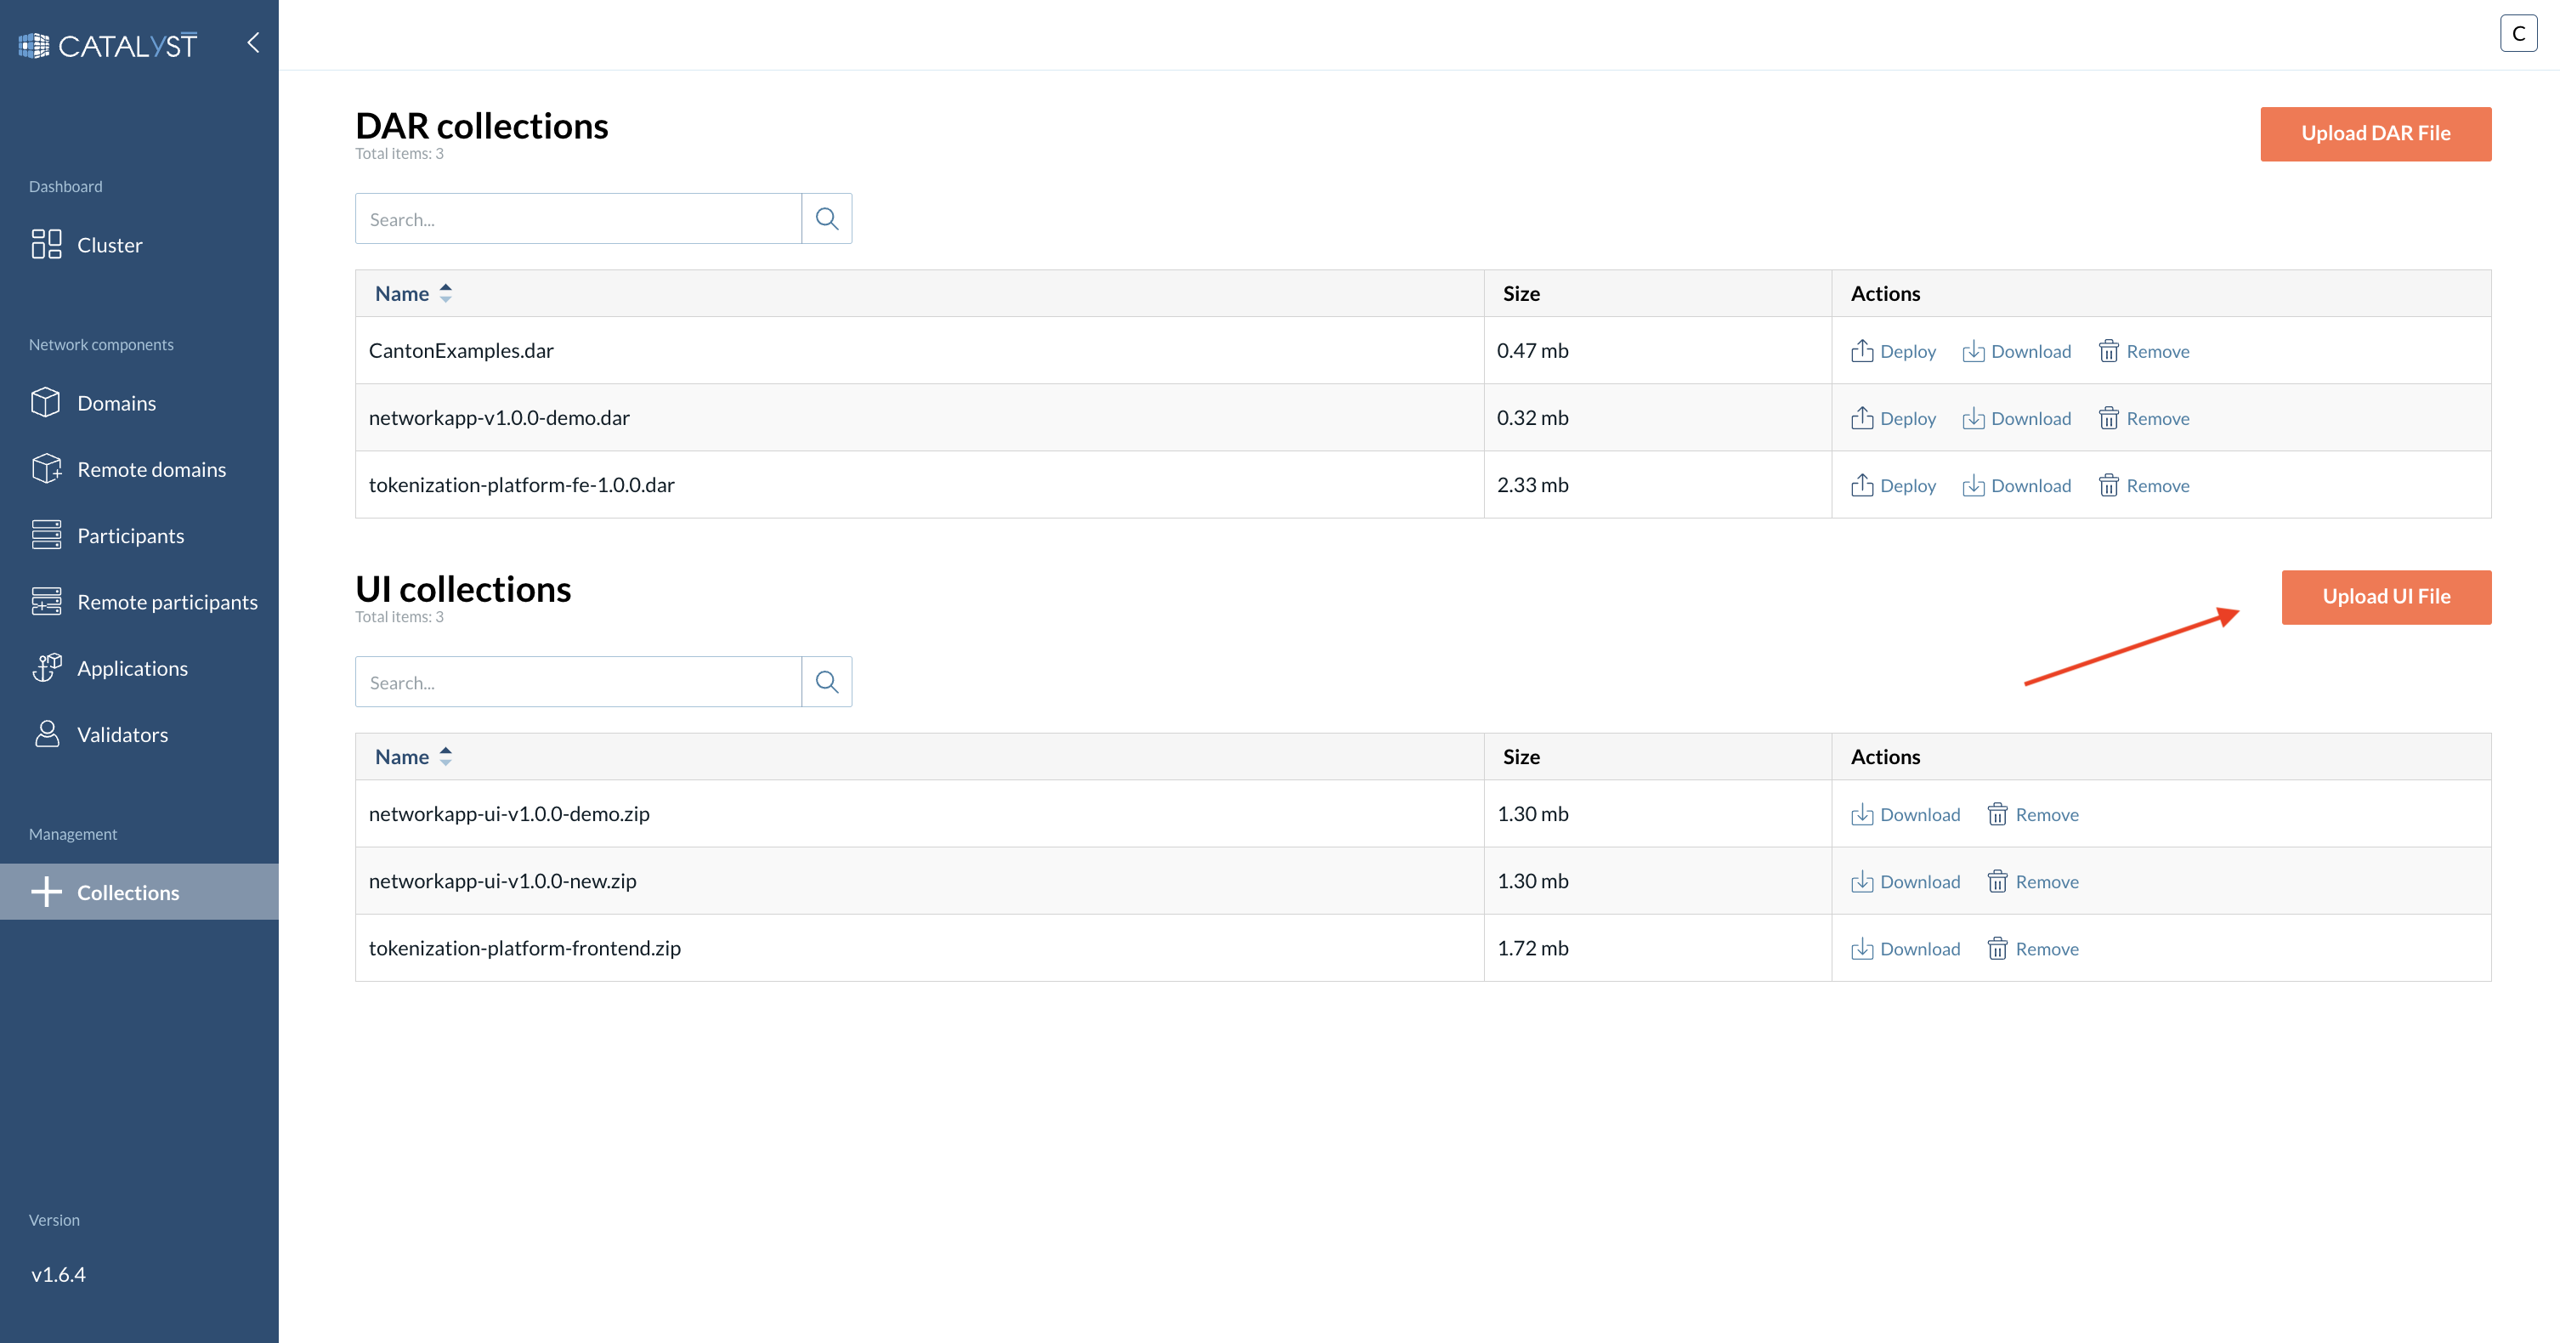The height and width of the screenshot is (1343, 2560).
Task: Select Collections in the Management menu
Action: 127,892
